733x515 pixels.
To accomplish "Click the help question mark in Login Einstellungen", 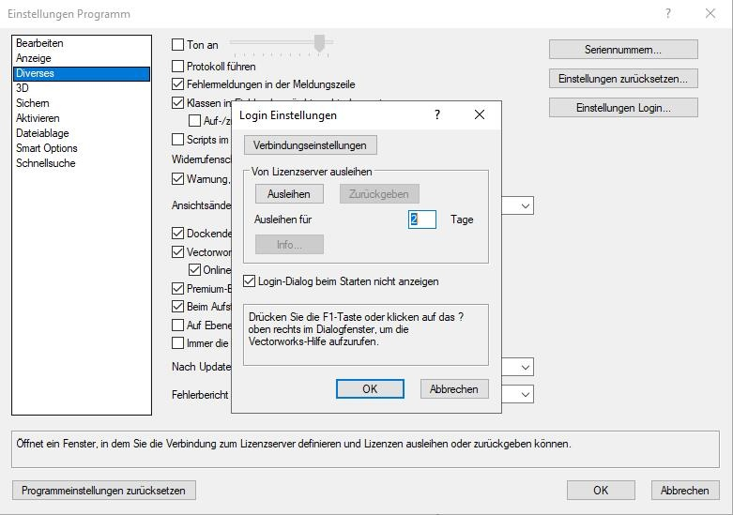I will coord(436,114).
